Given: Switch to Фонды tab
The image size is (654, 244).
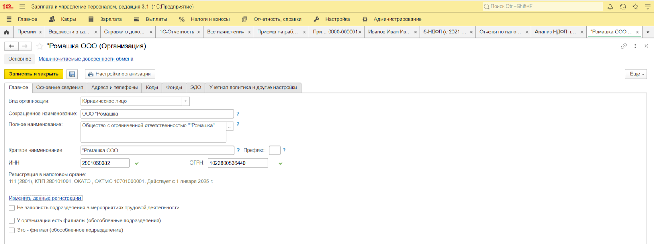Looking at the screenshot, I should (x=174, y=88).
